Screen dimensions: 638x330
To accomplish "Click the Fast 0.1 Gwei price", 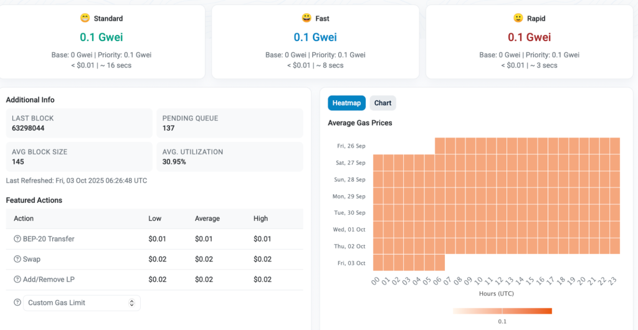I will pyautogui.click(x=315, y=37).
